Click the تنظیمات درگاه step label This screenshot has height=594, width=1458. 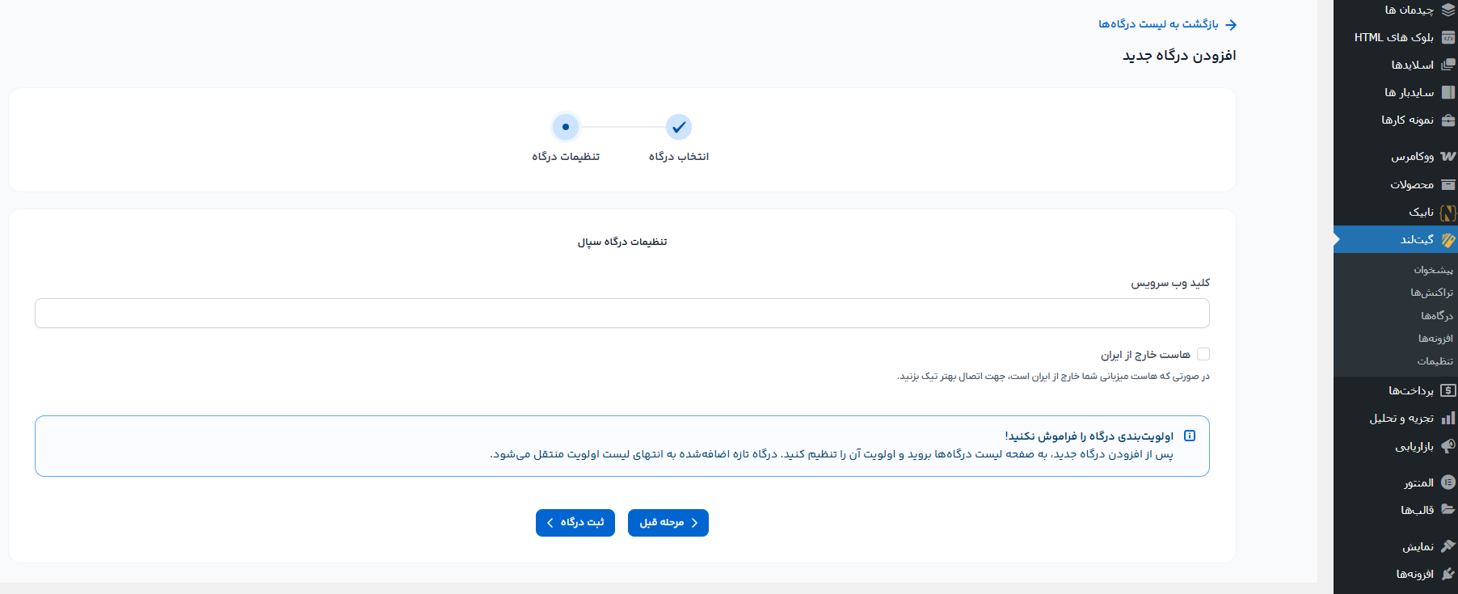click(x=566, y=157)
